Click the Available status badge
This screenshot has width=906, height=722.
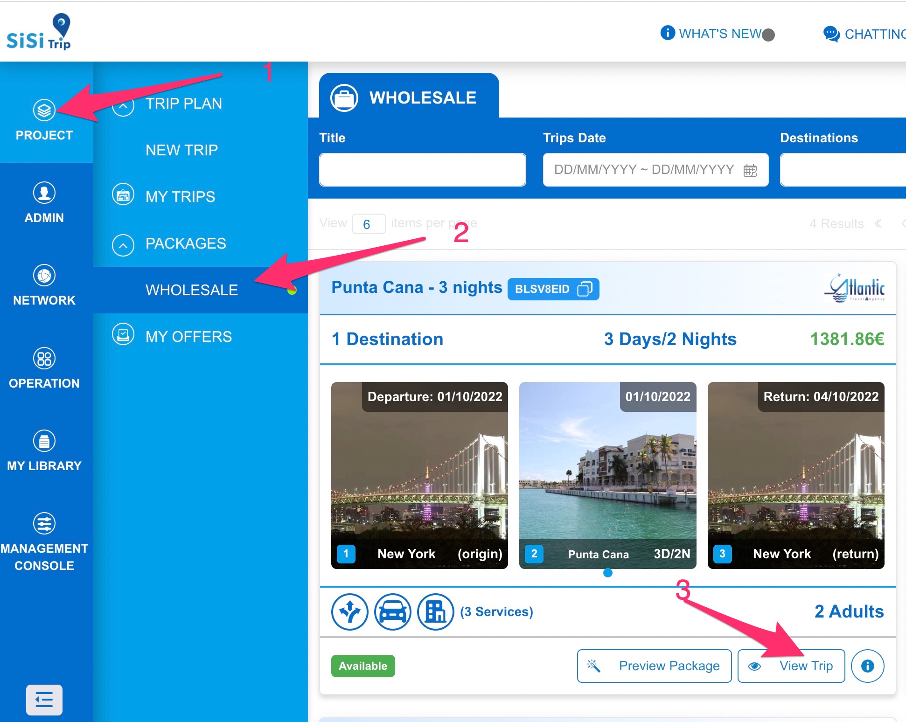coord(363,666)
